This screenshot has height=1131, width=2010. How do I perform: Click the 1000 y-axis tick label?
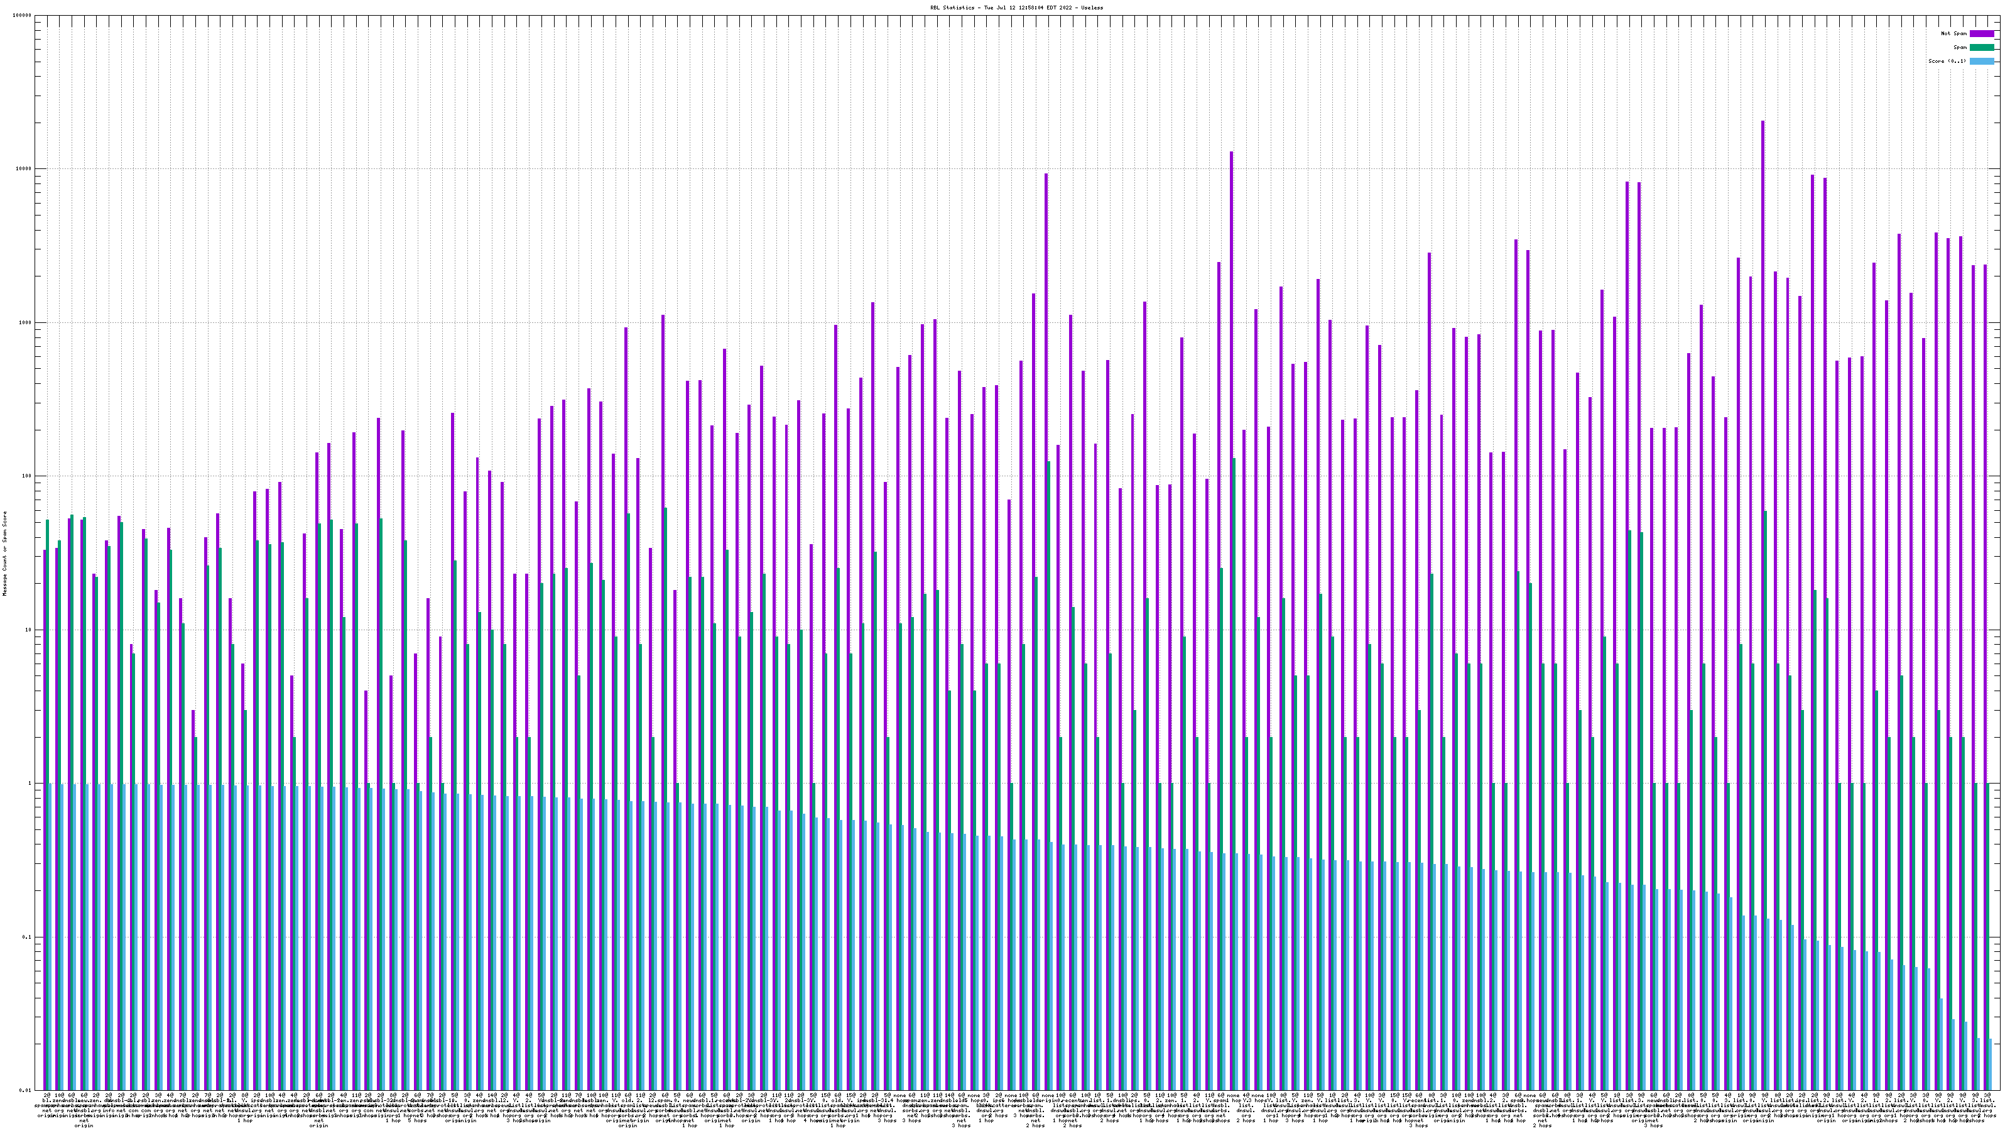[26, 322]
